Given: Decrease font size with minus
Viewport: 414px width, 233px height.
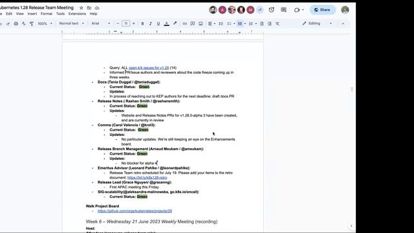Looking at the screenshot, I should coord(118,23).
